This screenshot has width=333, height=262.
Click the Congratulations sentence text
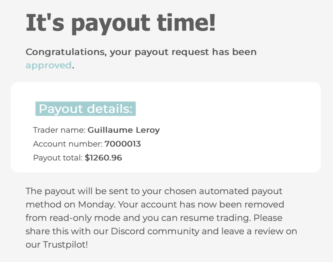point(141,58)
